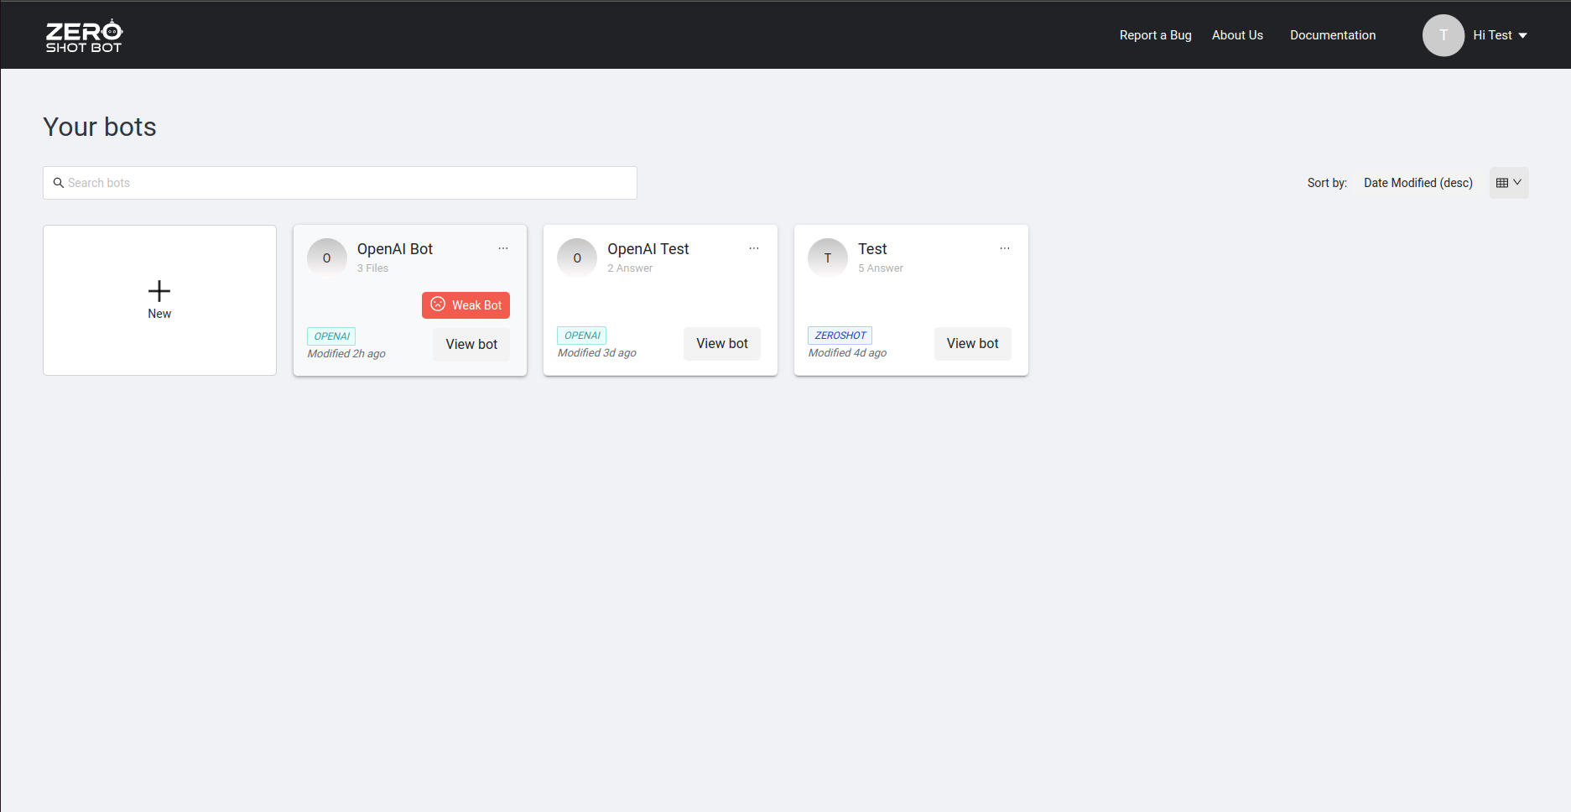The width and height of the screenshot is (1571, 812).
Task: Click View bot on the Test card
Action: 972,344
